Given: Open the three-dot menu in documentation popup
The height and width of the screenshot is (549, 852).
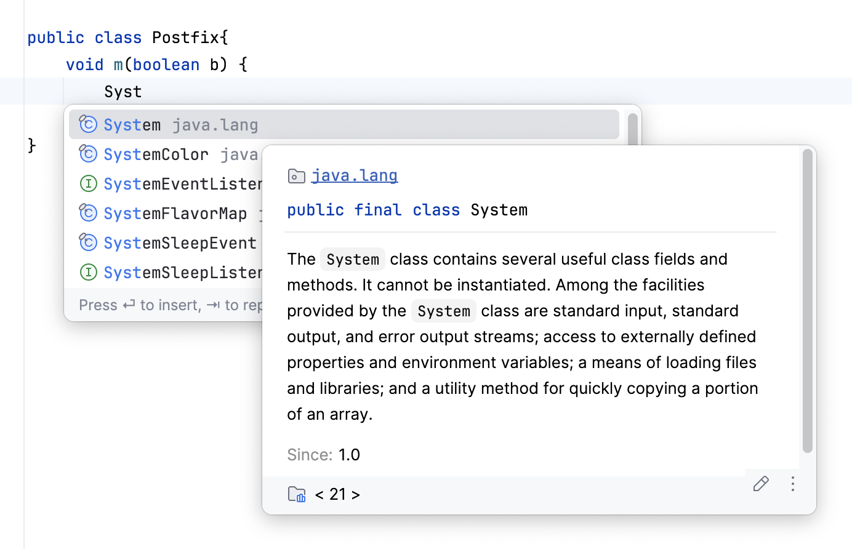Looking at the screenshot, I should point(792,484).
